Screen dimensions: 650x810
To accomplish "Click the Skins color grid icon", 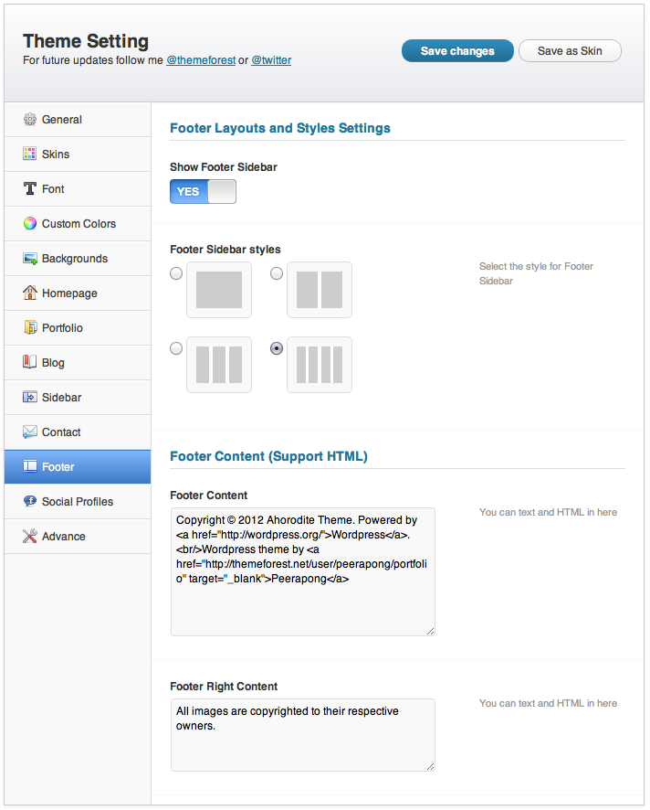I will [x=30, y=154].
